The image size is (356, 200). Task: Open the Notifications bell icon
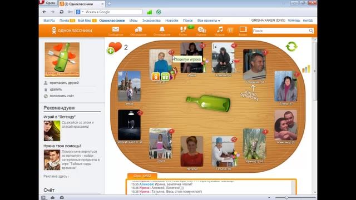pos(162,29)
